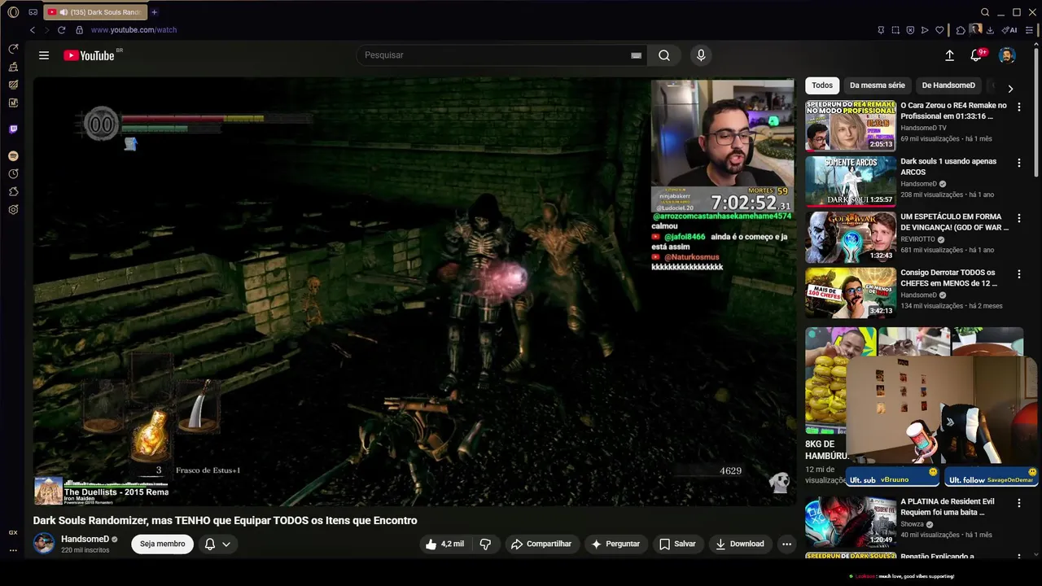Open the AI assistant button
The height and width of the screenshot is (586, 1042).
click(x=1009, y=30)
